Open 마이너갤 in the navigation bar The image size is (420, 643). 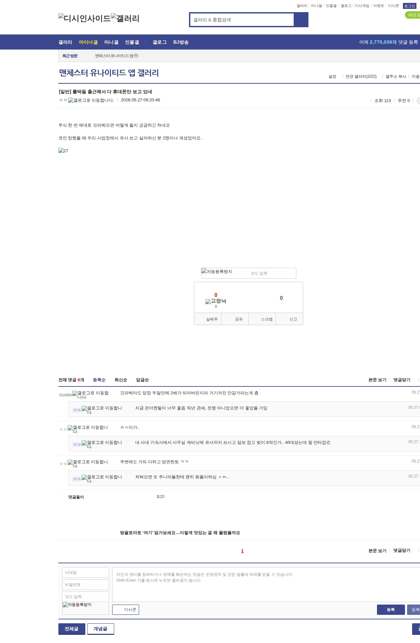[88, 42]
